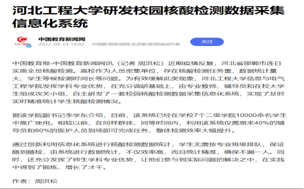
Task: Click the 关注 follow button
Action: pyautogui.click(x=207, y=42)
